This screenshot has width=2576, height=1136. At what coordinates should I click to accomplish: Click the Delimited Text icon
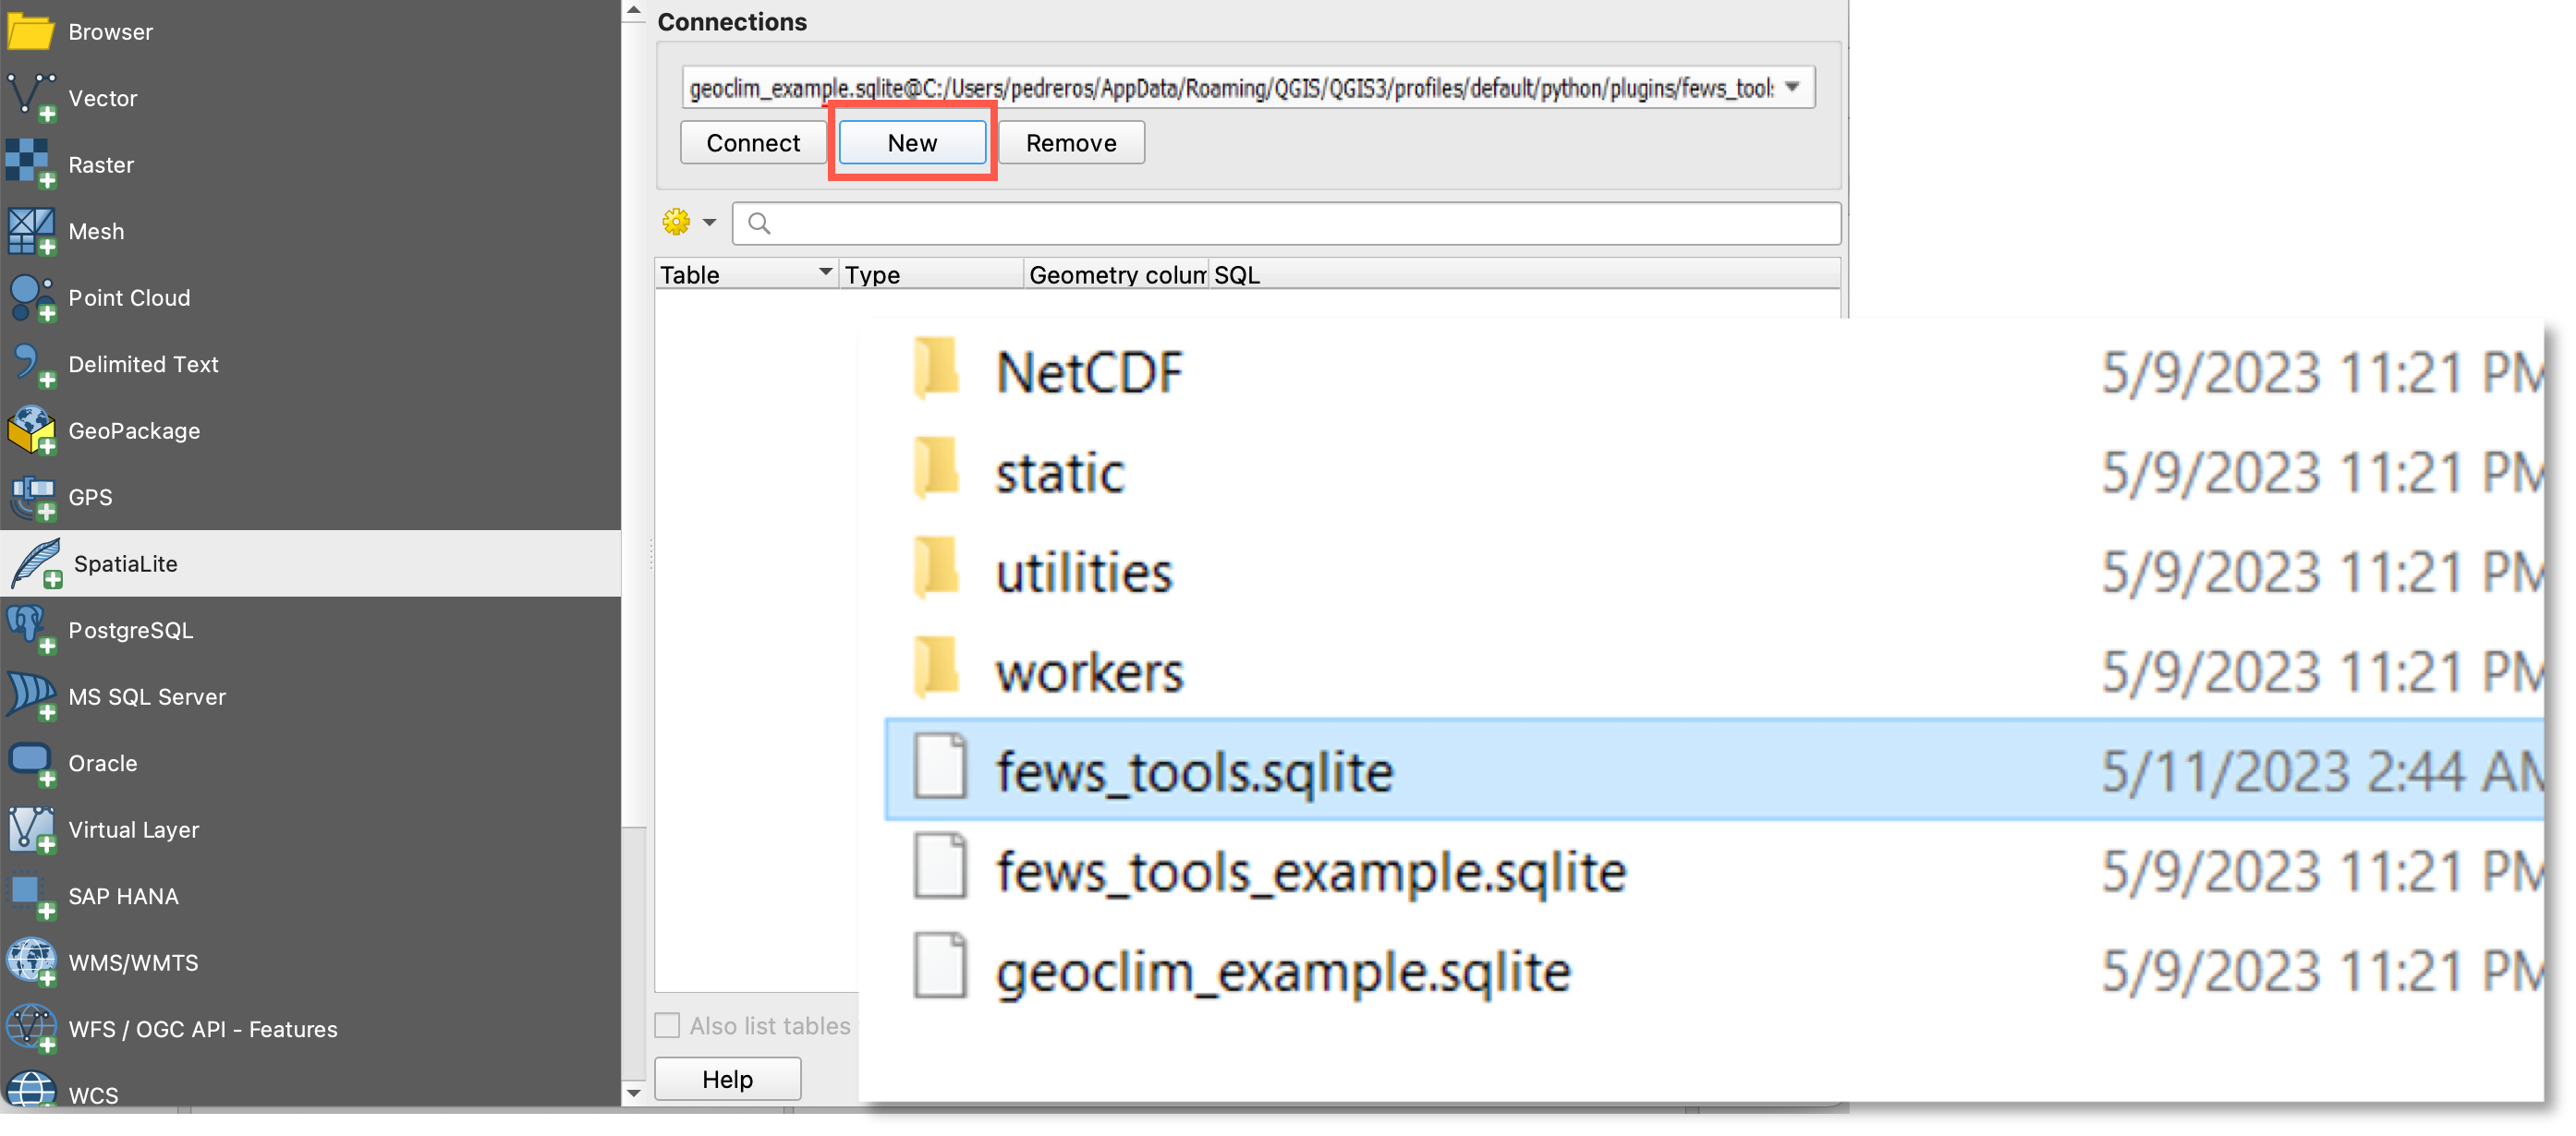tap(31, 364)
